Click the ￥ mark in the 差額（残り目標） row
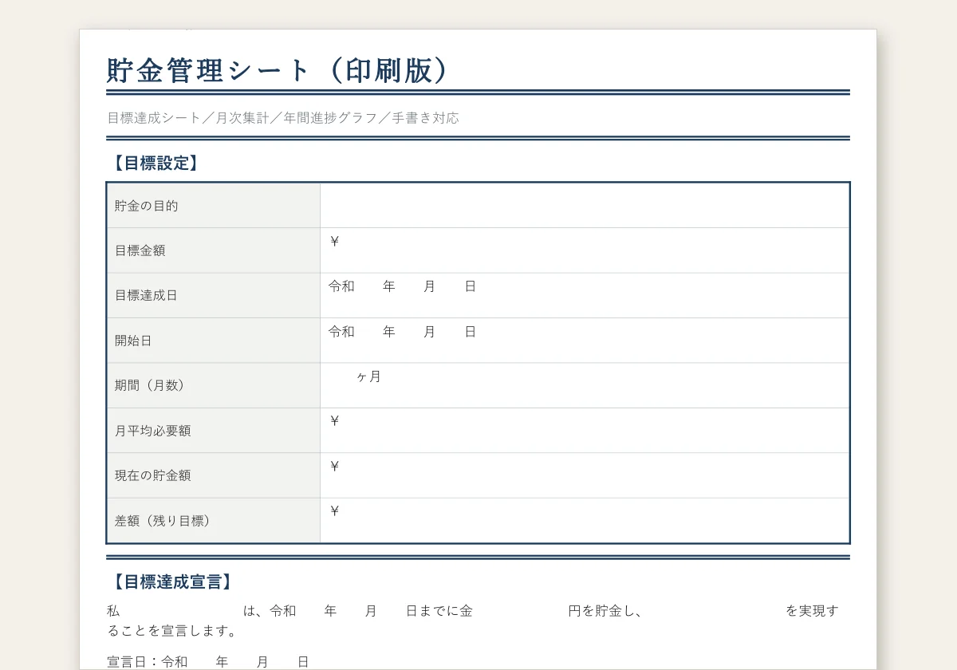The height and width of the screenshot is (670, 957). point(334,510)
